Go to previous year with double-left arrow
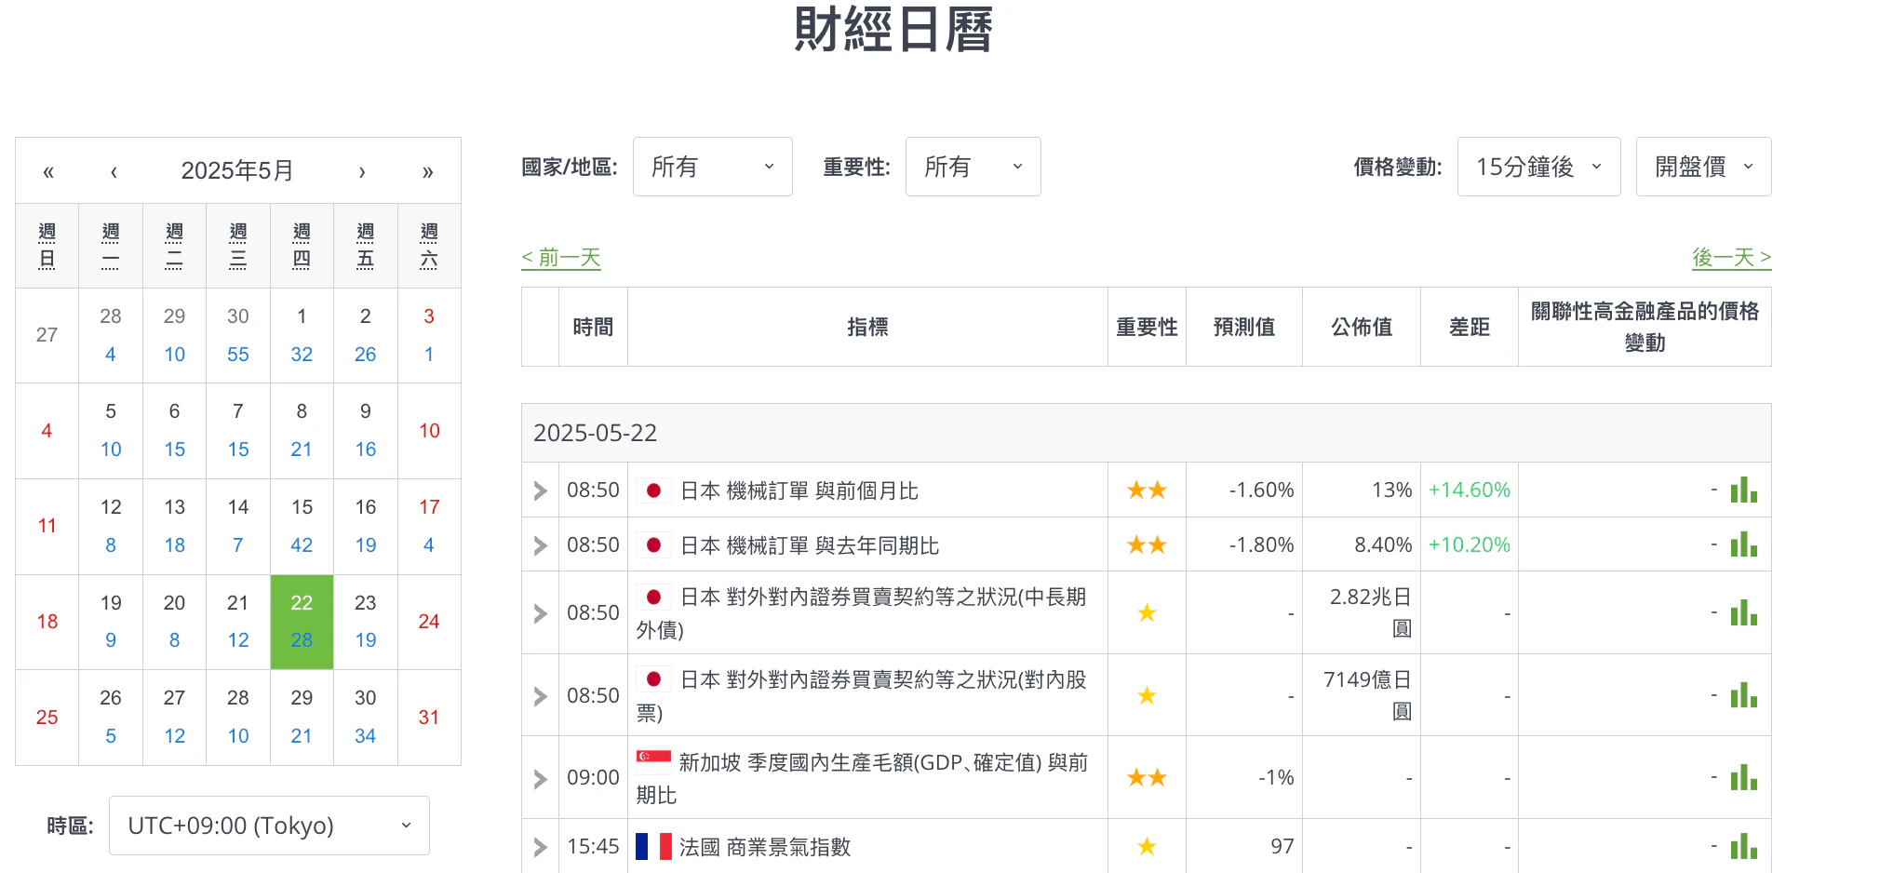This screenshot has height=873, width=1893. (x=48, y=171)
